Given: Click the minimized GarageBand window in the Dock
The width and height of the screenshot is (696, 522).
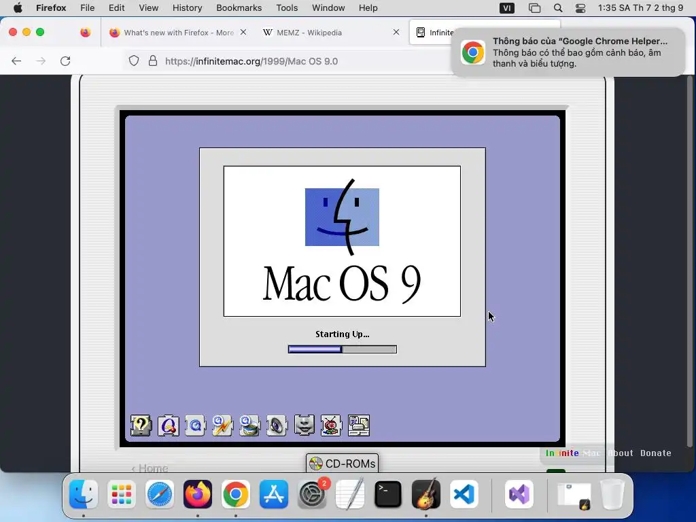Looking at the screenshot, I should tap(574, 495).
